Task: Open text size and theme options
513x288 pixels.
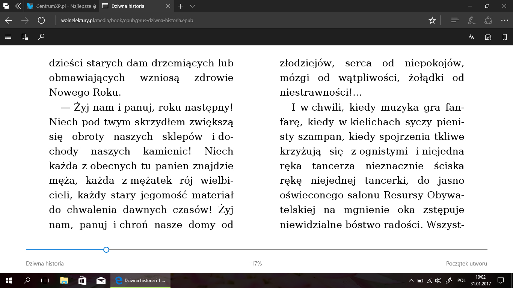Action: 471,37
